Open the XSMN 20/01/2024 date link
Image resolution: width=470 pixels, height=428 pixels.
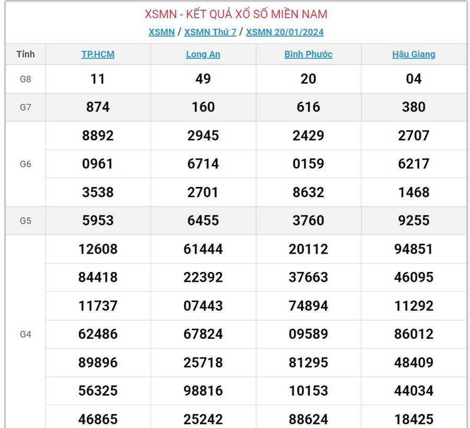tap(285, 32)
